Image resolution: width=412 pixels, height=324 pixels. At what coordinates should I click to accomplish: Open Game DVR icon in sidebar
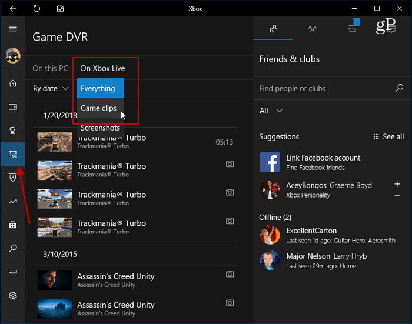(x=13, y=154)
